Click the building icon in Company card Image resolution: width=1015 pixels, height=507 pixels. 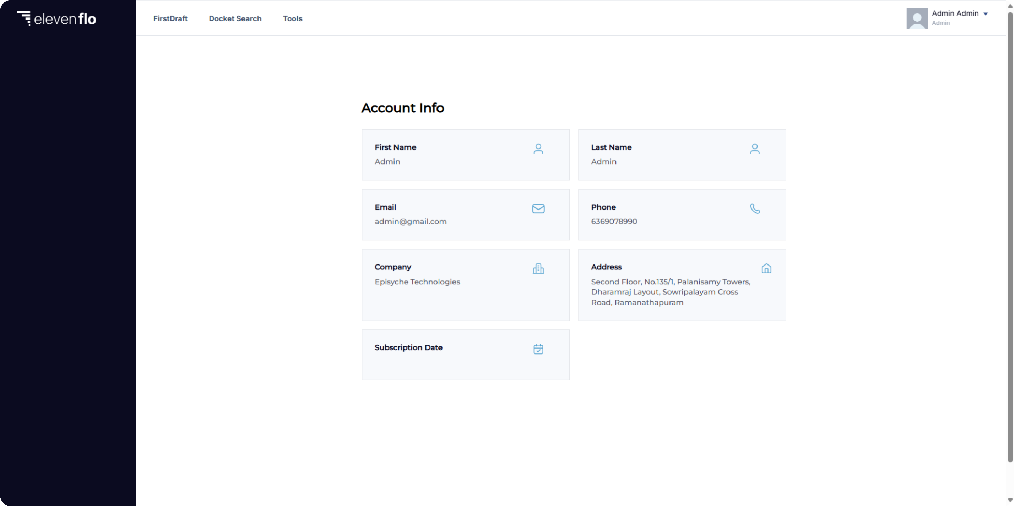(538, 269)
